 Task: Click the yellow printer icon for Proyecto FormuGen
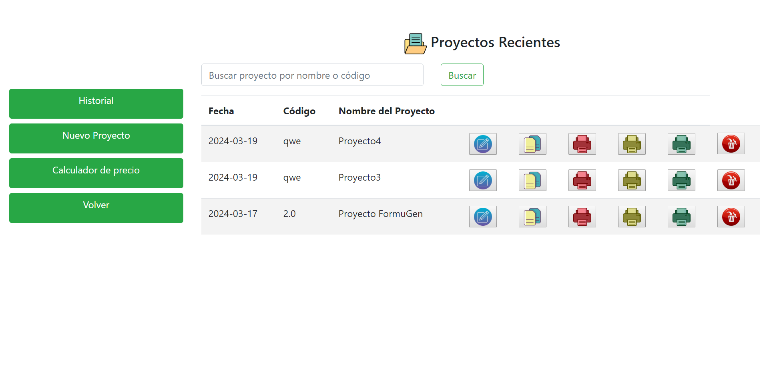click(632, 217)
